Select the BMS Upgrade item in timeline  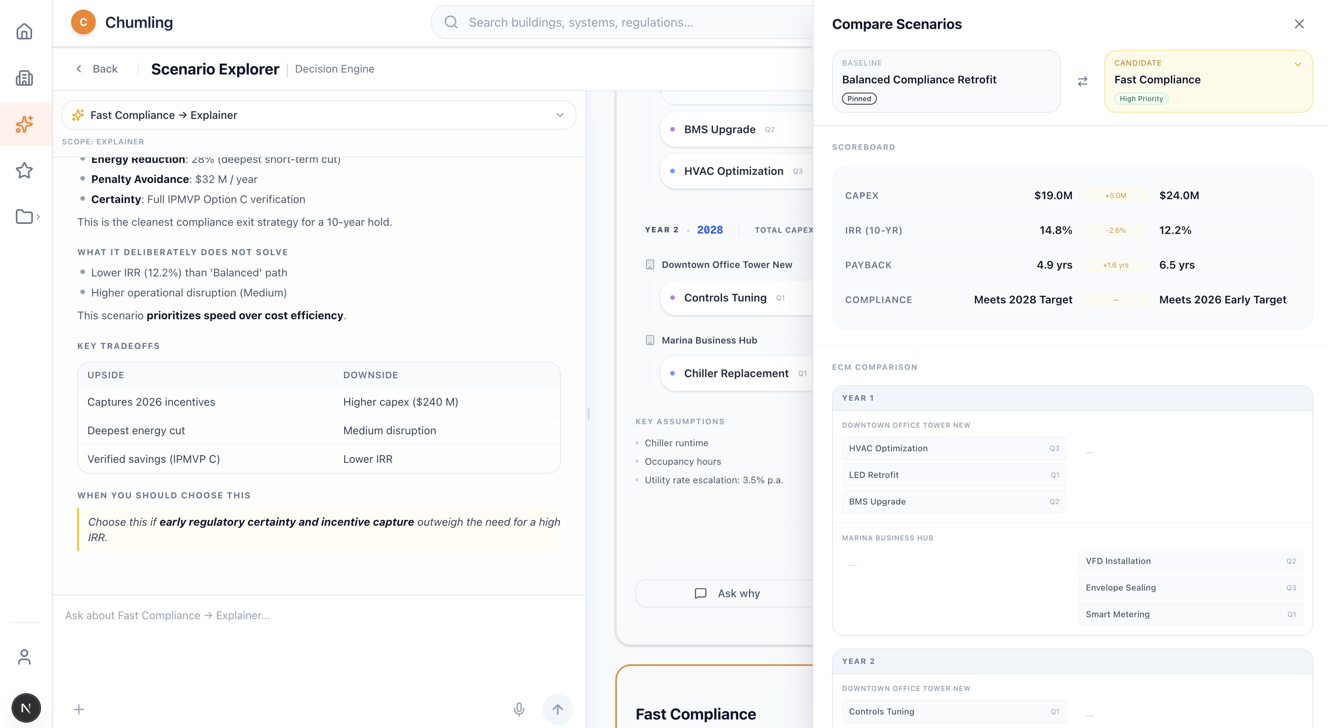719,130
